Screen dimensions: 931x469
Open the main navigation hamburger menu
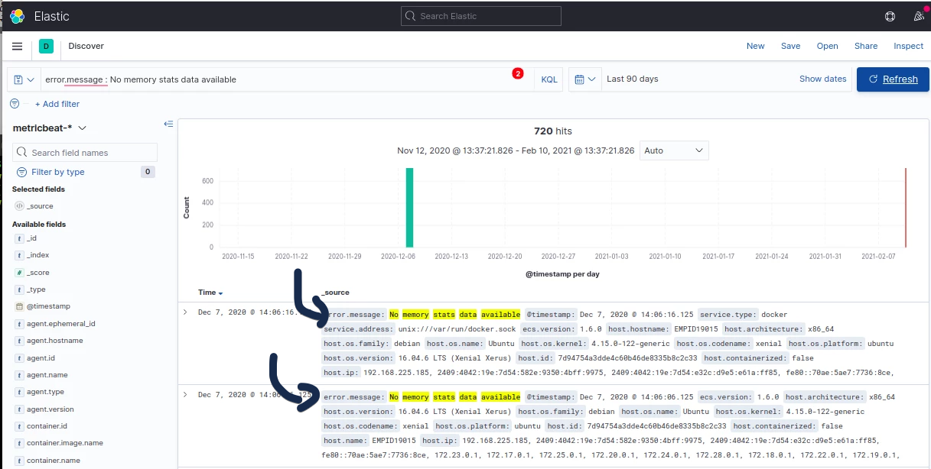(17, 46)
